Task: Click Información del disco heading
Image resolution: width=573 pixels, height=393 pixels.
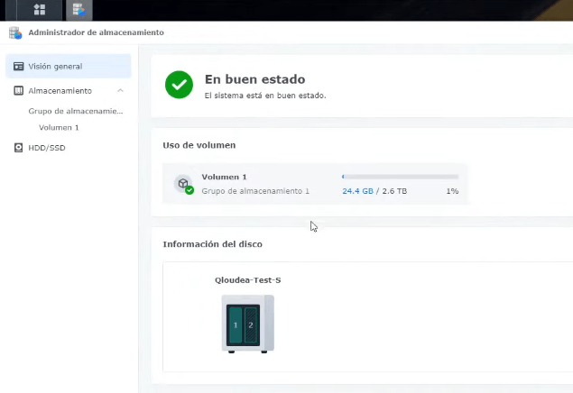Action: coord(212,244)
